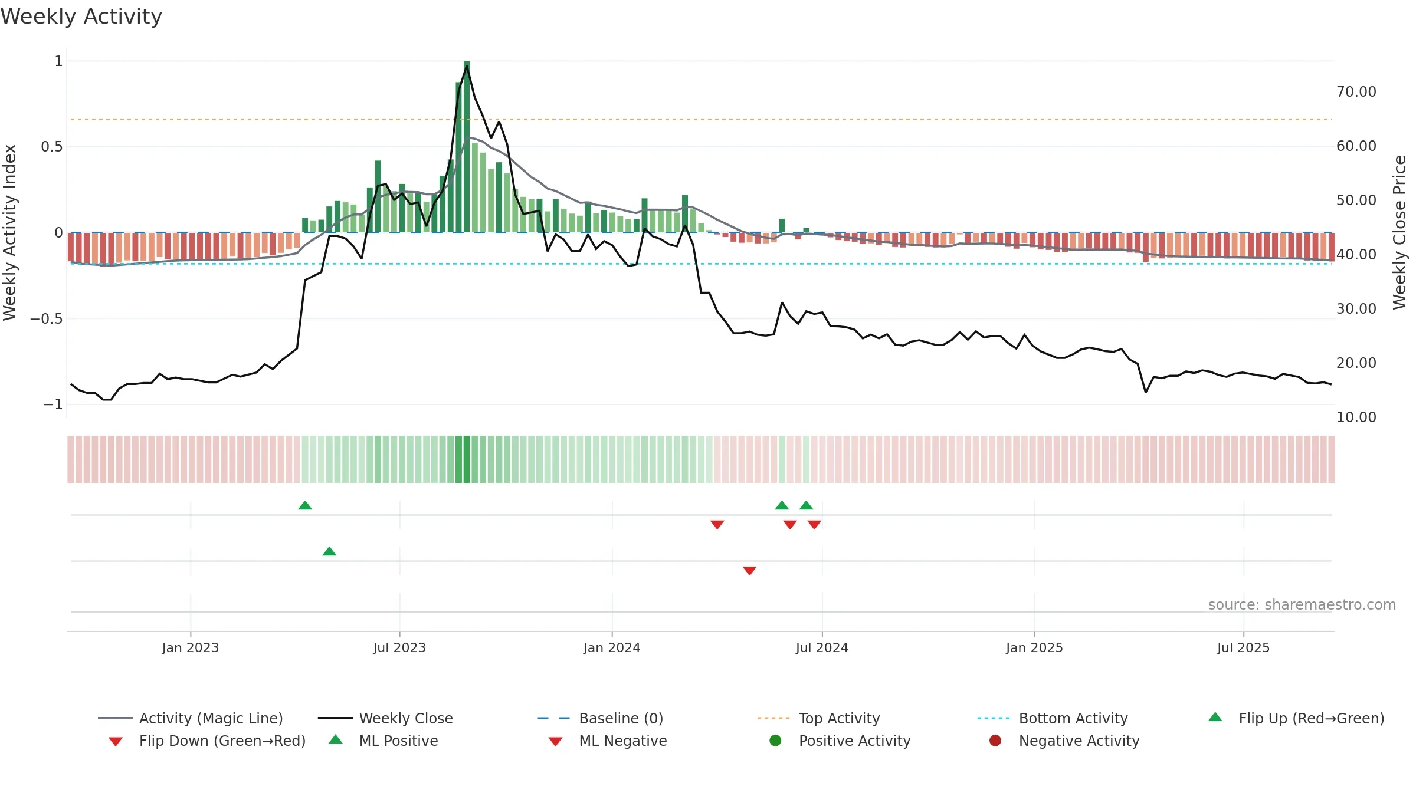
Task: Open the source: sharemaestro.com link
Action: click(x=1302, y=604)
